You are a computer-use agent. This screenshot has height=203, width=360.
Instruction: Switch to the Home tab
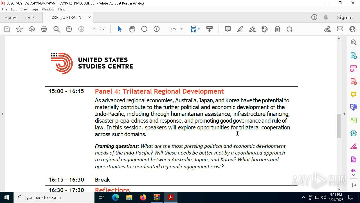tap(10, 17)
